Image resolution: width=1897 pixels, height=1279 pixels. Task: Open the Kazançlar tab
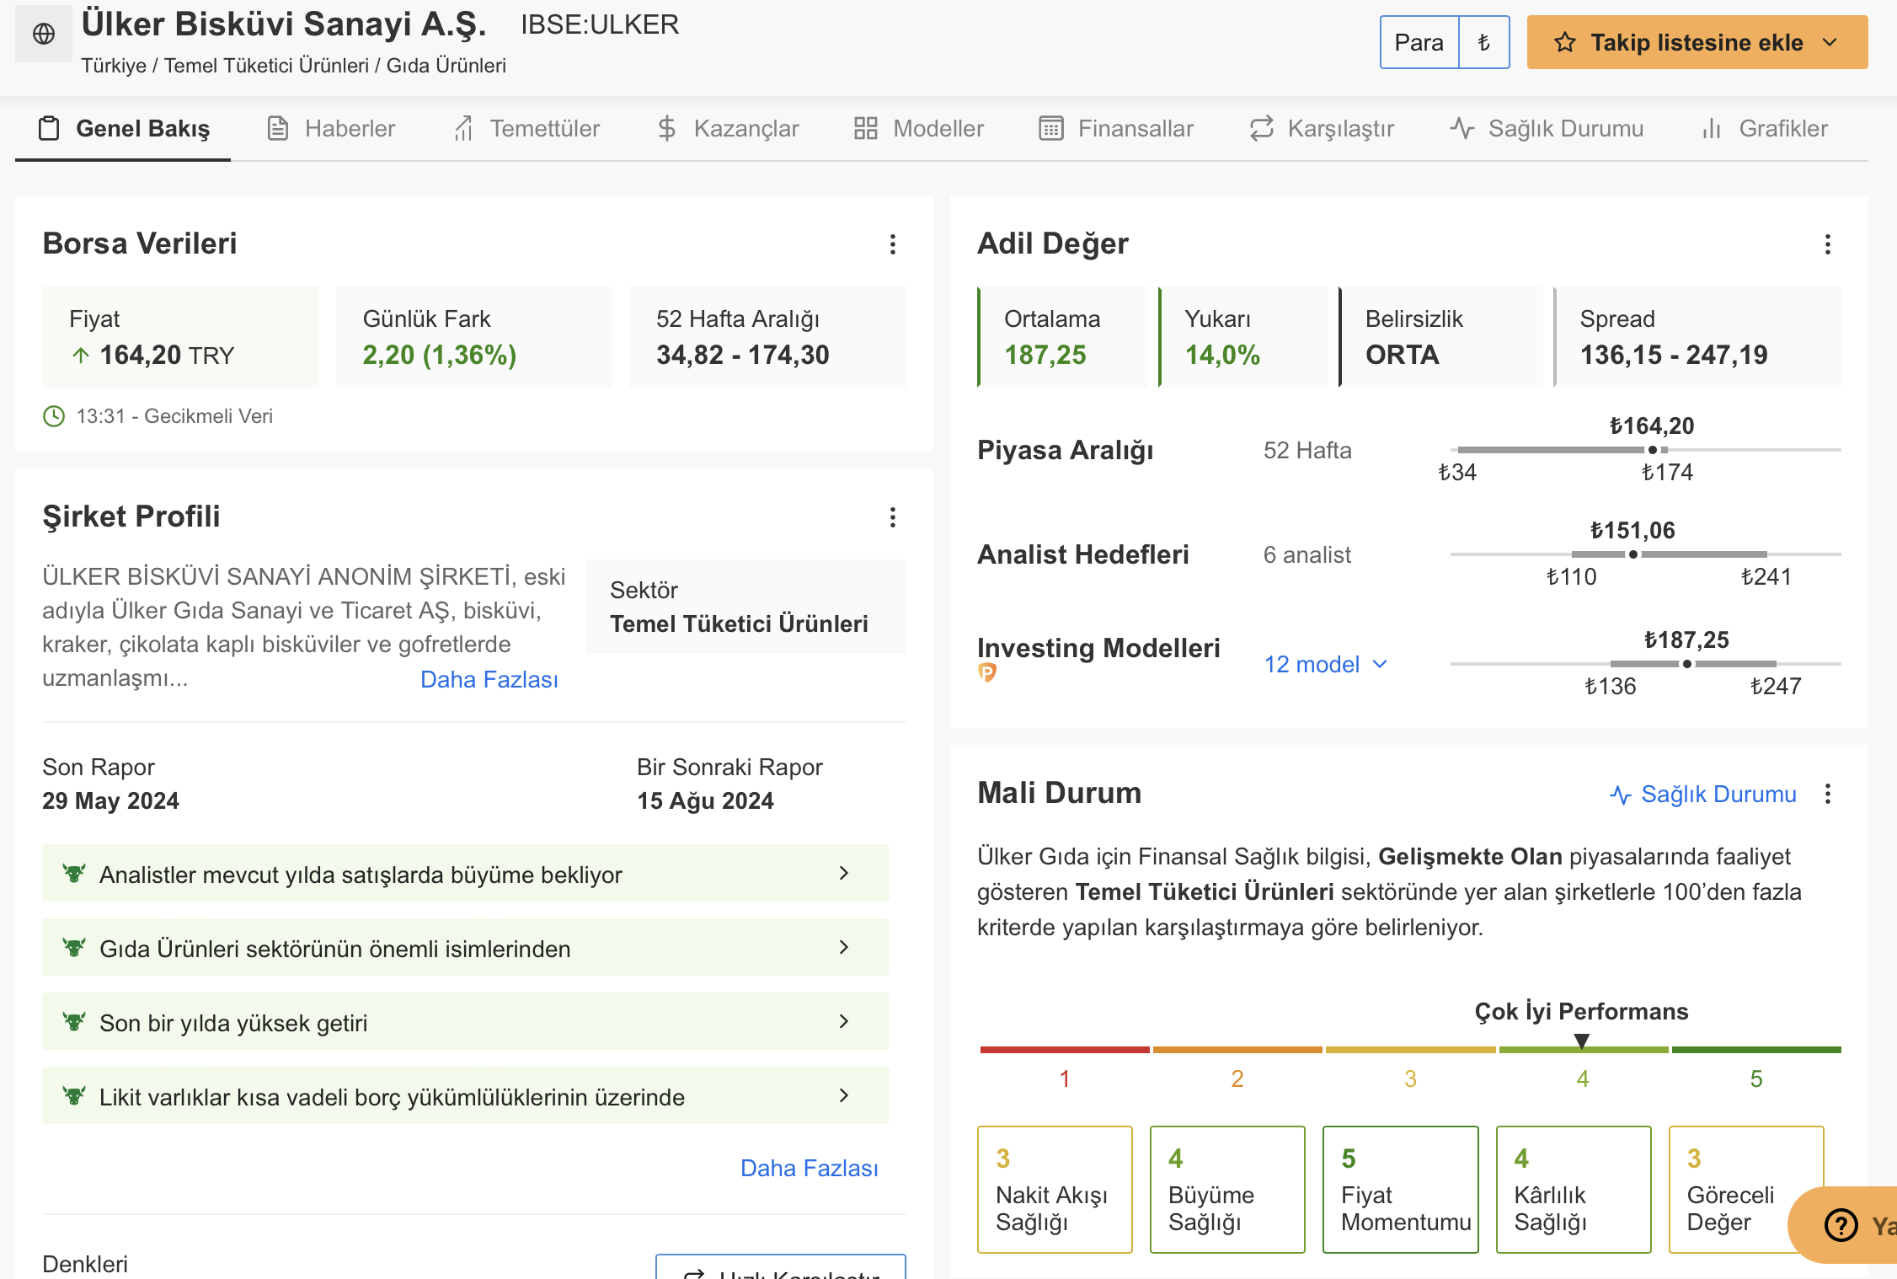pos(728,128)
